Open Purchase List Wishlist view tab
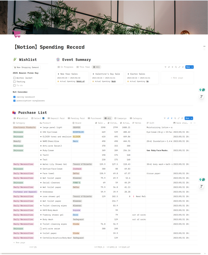 click(x=21, y=118)
